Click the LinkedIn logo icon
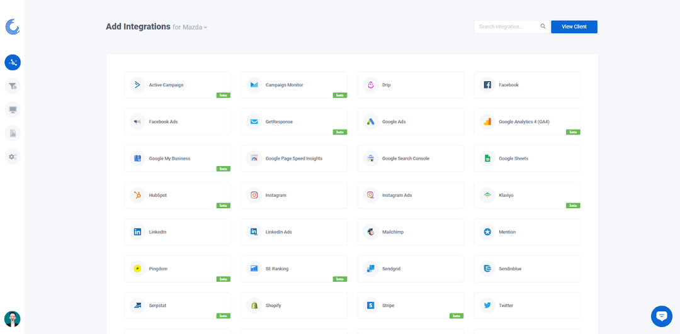 [x=137, y=232]
